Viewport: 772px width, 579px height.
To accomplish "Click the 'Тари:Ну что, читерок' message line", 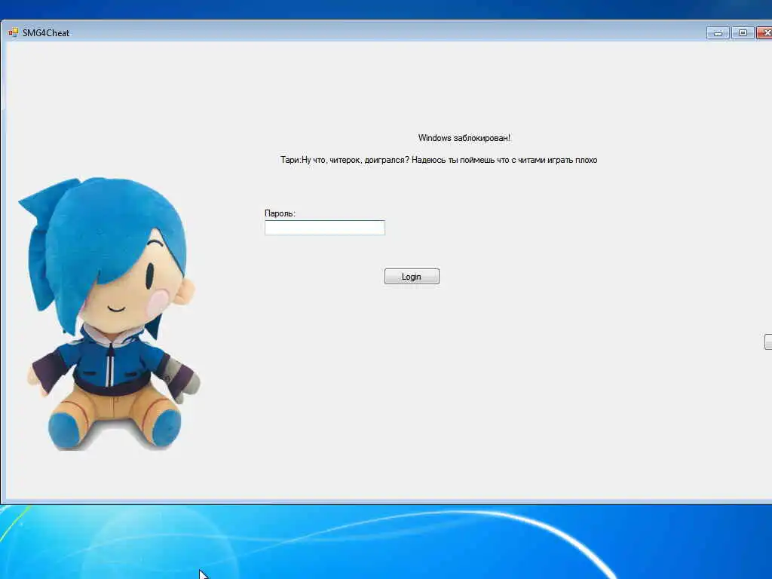I will (x=439, y=160).
